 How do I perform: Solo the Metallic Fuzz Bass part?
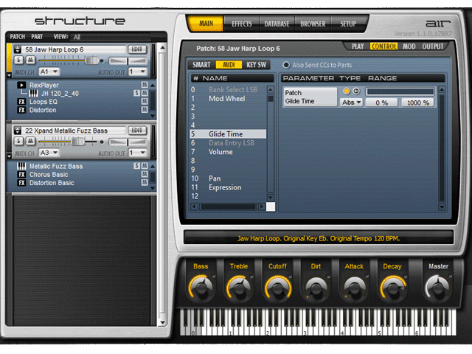[x=136, y=166]
